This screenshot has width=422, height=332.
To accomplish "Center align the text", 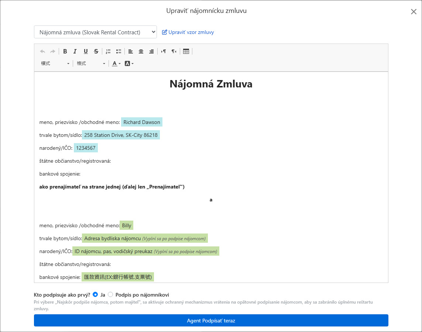I will click(x=141, y=51).
